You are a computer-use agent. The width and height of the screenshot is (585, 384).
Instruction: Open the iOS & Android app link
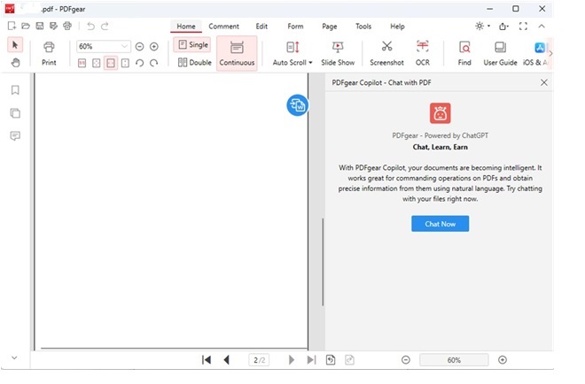(535, 54)
